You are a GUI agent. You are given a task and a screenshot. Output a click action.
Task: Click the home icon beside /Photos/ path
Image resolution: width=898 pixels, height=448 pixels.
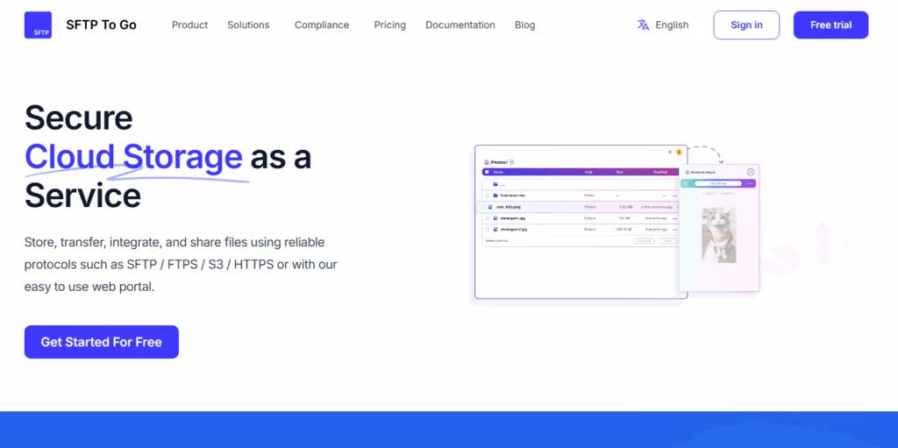click(x=486, y=162)
